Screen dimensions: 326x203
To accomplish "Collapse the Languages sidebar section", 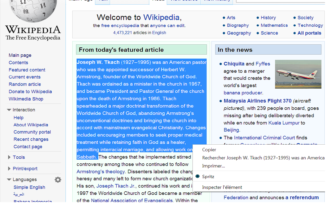I will point(9,180).
